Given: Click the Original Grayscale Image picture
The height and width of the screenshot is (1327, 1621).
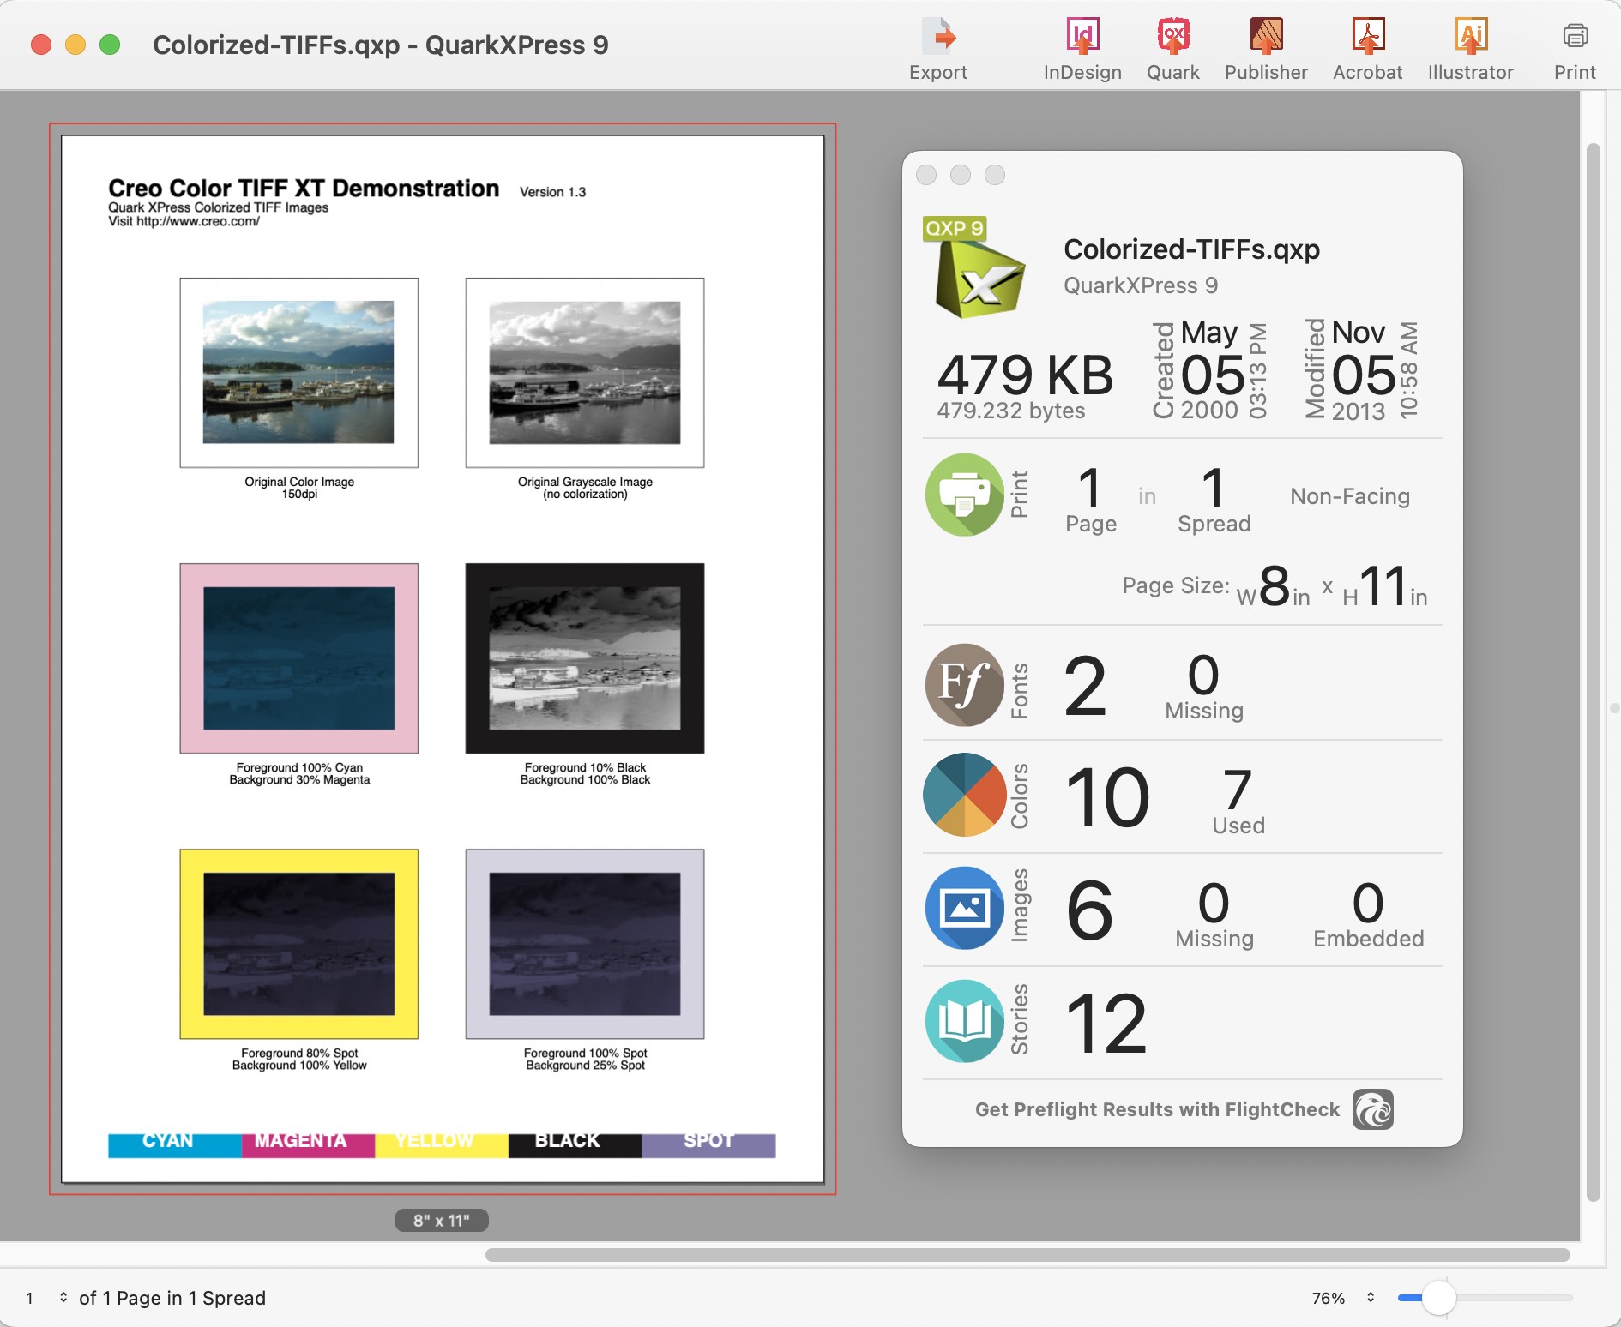Looking at the screenshot, I should 585,372.
